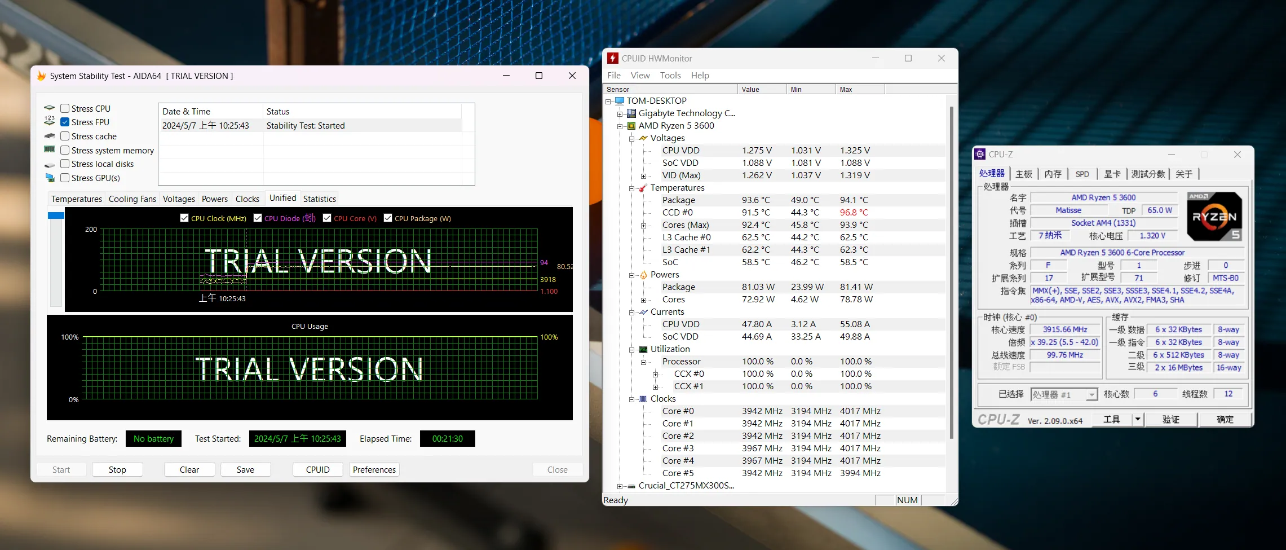Click the Stop button in AIDA64
1286x550 pixels.
tap(117, 469)
